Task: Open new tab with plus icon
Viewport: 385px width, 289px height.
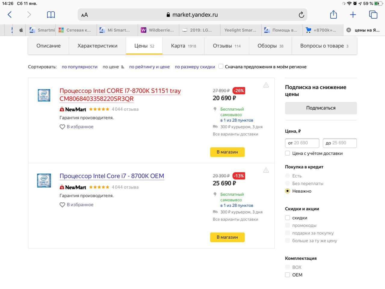Action: point(353,14)
